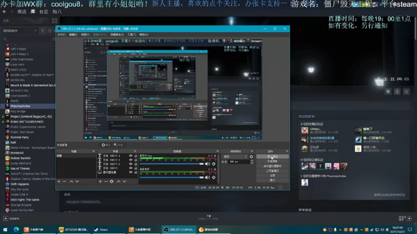Image resolution: width=417 pixels, height=234 pixels.
Task: Open the Edge browser taskbar icon
Action: pyautogui.click(x=16, y=229)
